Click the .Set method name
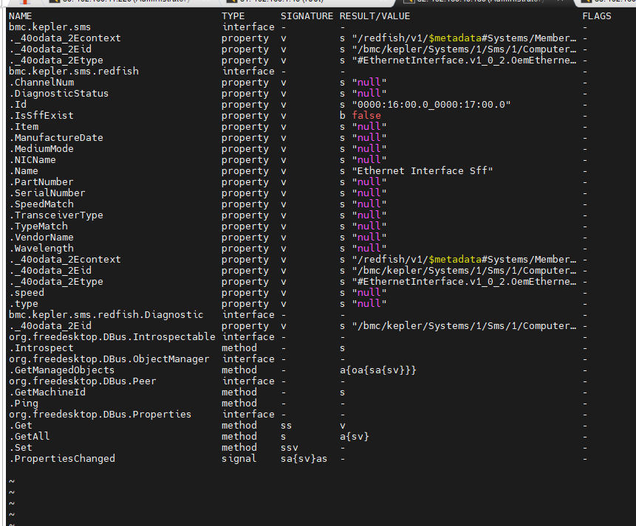Image resolution: width=636 pixels, height=526 pixels. pyautogui.click(x=21, y=448)
